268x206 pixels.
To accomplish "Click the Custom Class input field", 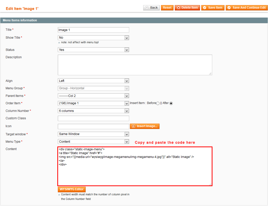I will (93, 119).
